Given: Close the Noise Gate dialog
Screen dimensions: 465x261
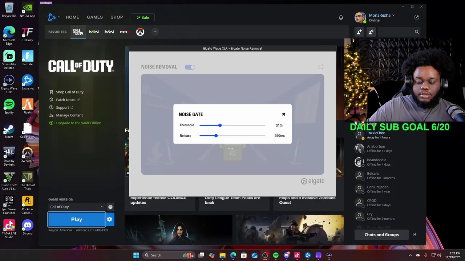Looking at the screenshot, I should tap(284, 114).
